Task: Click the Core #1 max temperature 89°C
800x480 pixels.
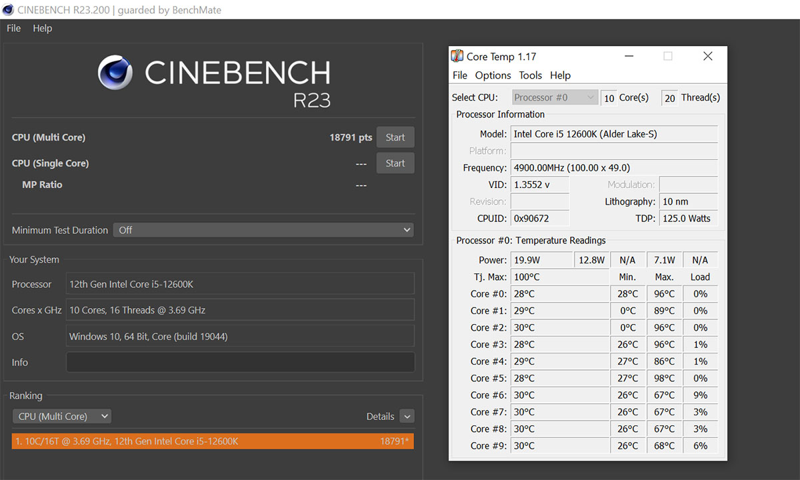Action: pyautogui.click(x=665, y=310)
